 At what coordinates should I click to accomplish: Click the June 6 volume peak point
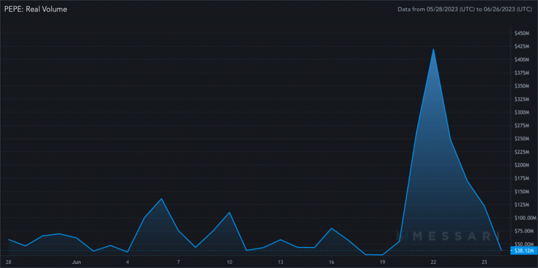click(x=161, y=199)
